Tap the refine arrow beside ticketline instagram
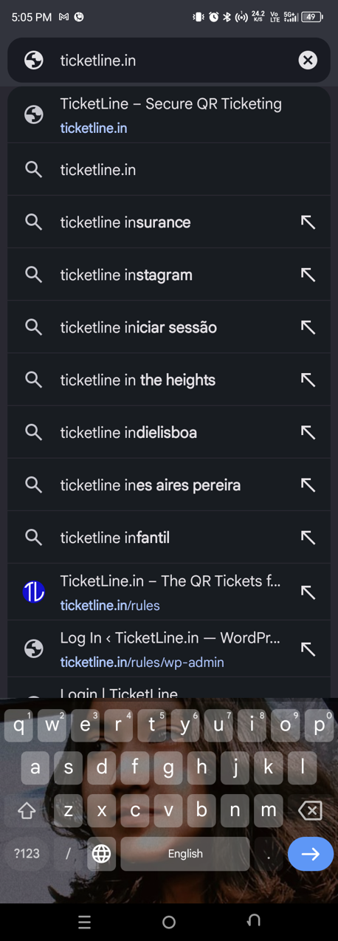Image resolution: width=338 pixels, height=941 pixels. pos(308,275)
